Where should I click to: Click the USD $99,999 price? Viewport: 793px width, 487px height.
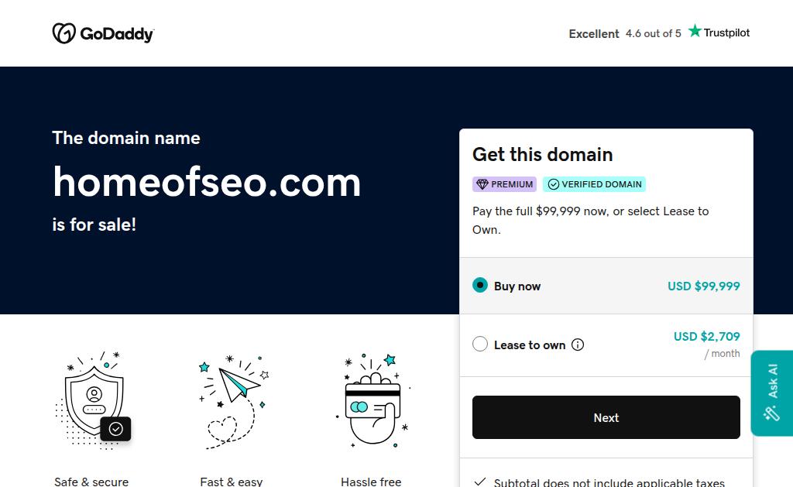(703, 286)
